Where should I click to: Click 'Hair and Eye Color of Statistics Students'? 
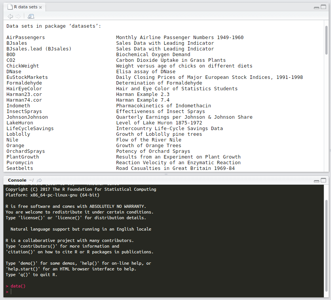click(x=177, y=89)
